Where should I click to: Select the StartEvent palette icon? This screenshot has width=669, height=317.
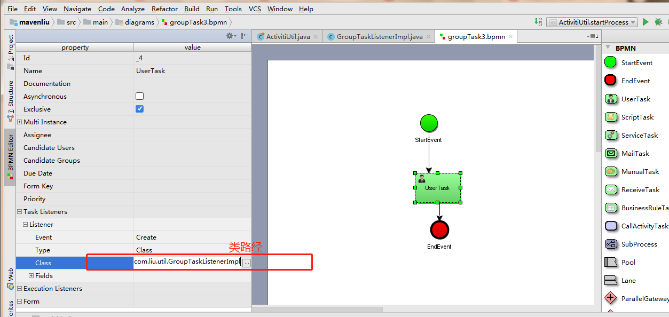click(610, 62)
